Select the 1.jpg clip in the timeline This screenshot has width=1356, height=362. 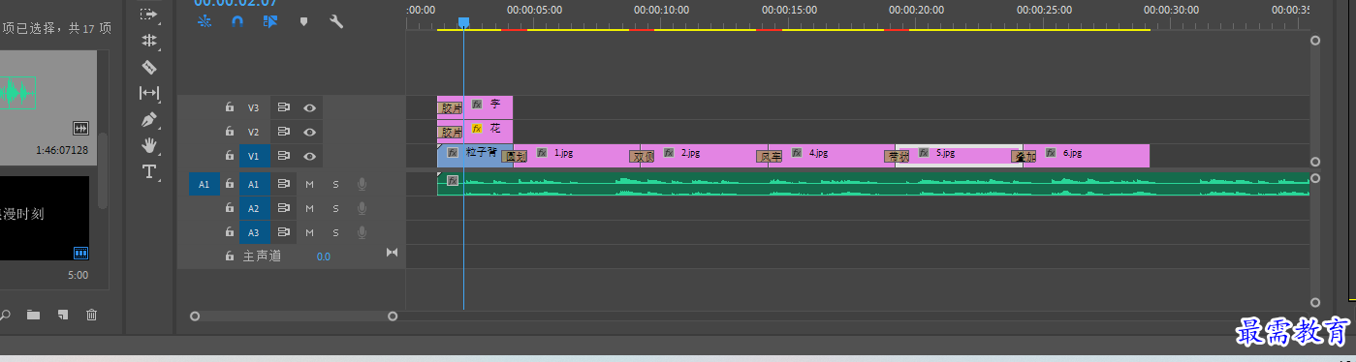[577, 155]
